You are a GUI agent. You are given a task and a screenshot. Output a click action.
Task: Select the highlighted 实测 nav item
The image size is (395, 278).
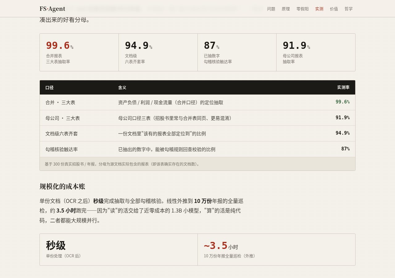click(319, 9)
